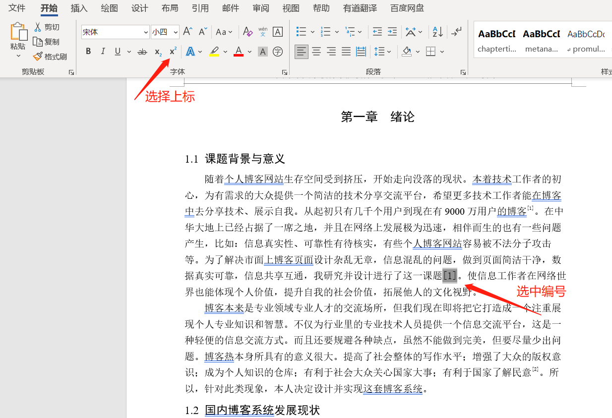Open the enclosed character (字) tool
Image resolution: width=612 pixels, height=418 pixels.
(x=278, y=52)
